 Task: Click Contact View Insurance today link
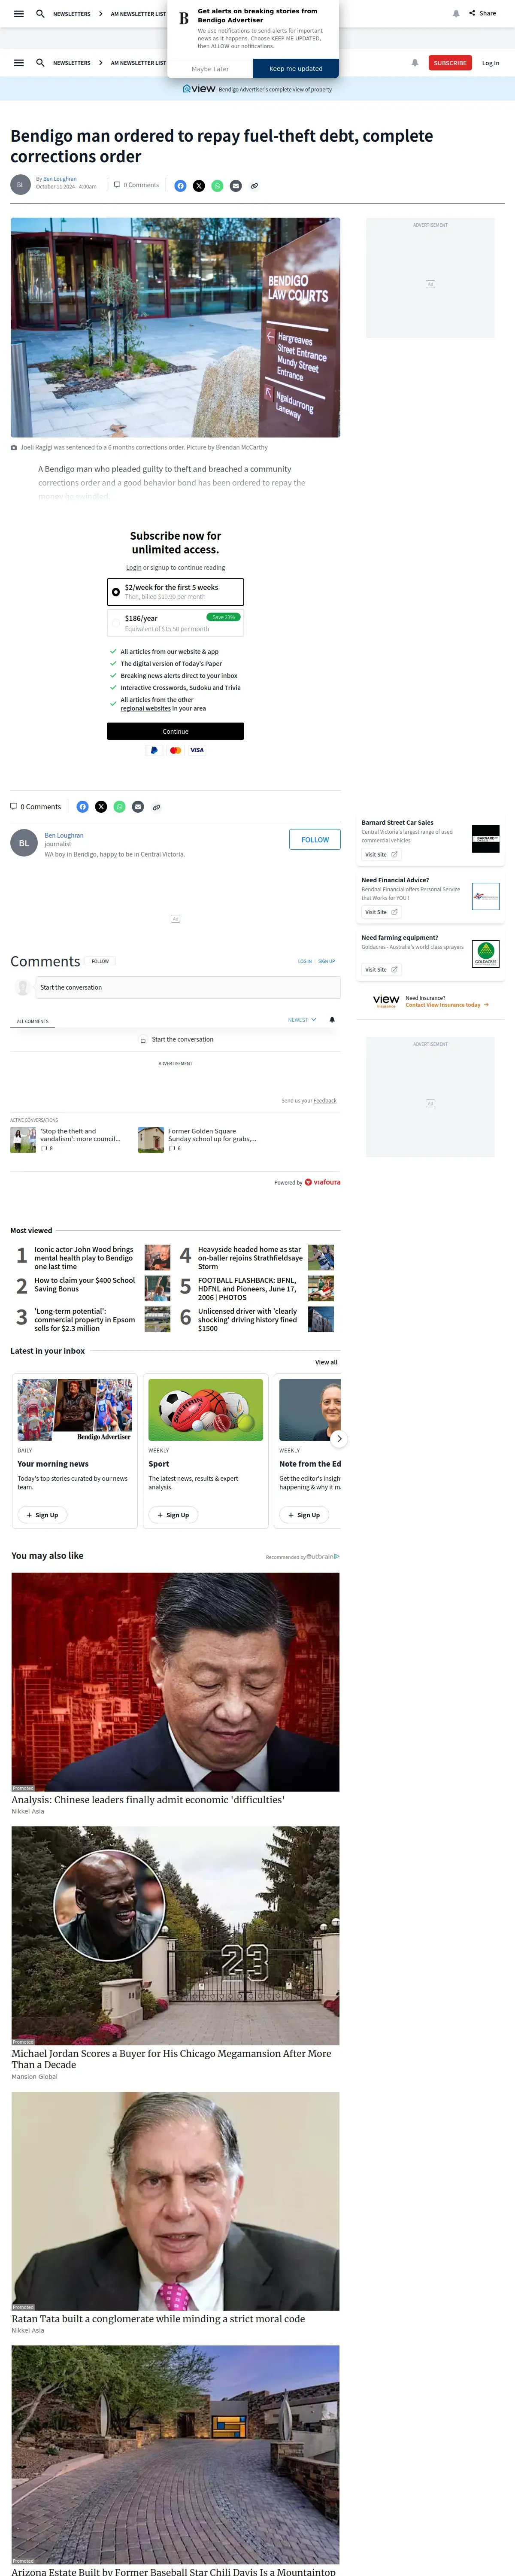click(x=447, y=1005)
